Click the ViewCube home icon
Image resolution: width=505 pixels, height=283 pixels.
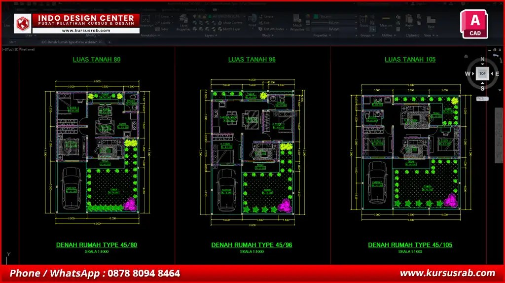[x=466, y=56]
